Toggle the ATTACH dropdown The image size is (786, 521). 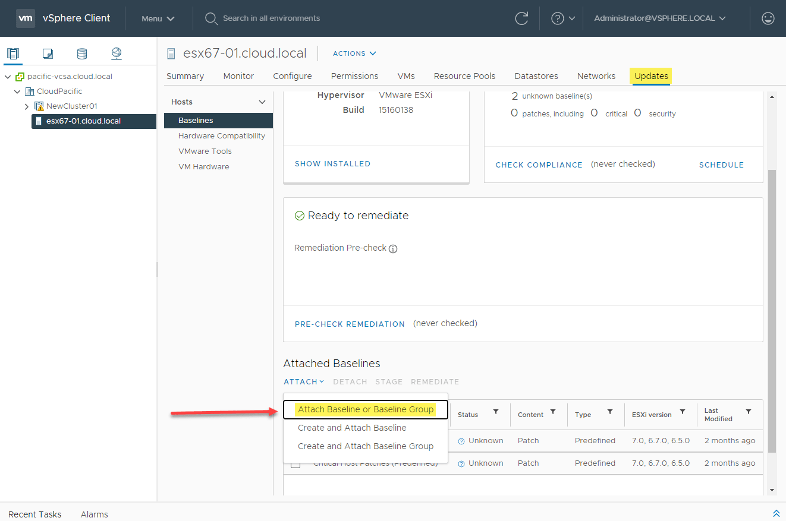click(303, 382)
